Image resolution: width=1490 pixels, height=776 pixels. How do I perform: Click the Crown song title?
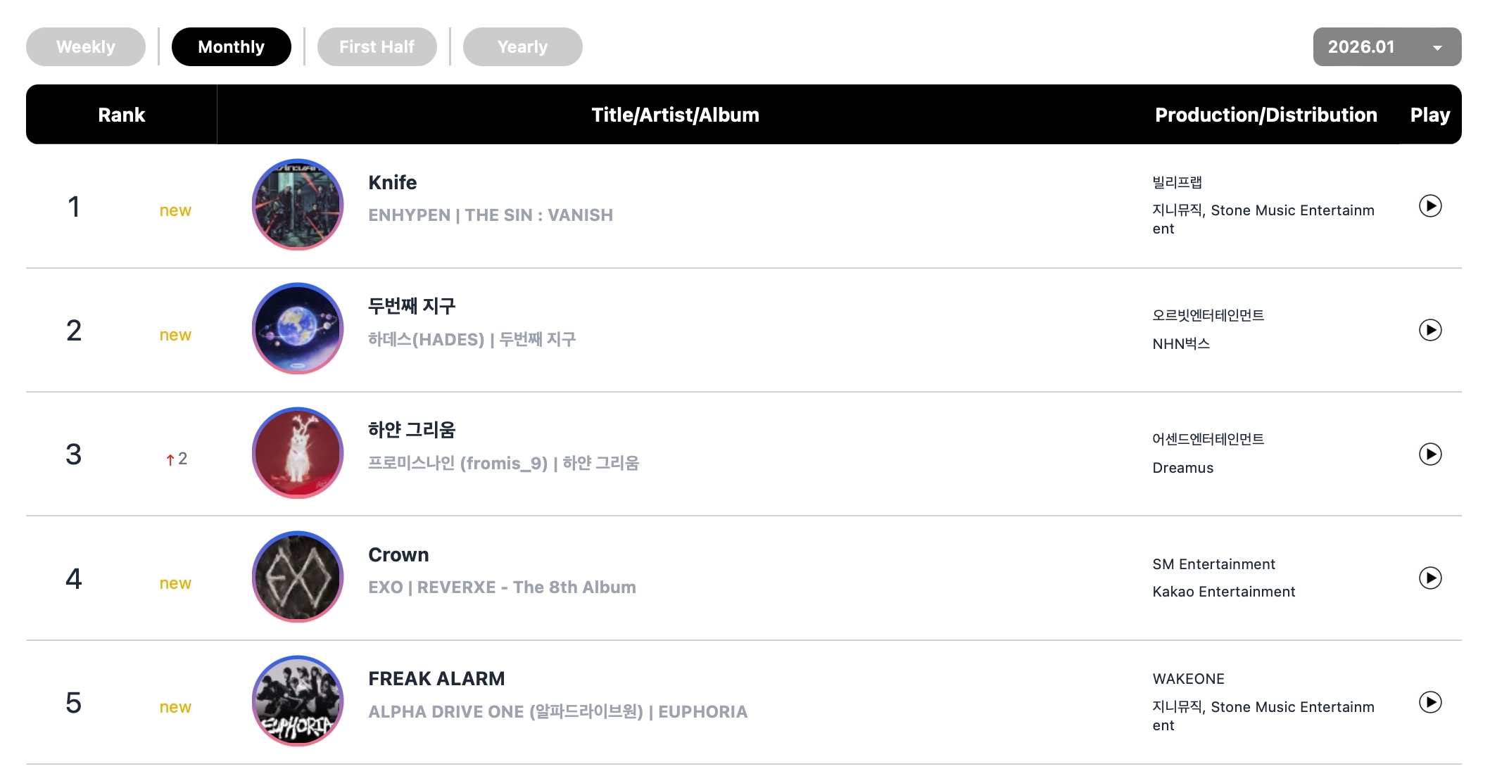point(398,555)
